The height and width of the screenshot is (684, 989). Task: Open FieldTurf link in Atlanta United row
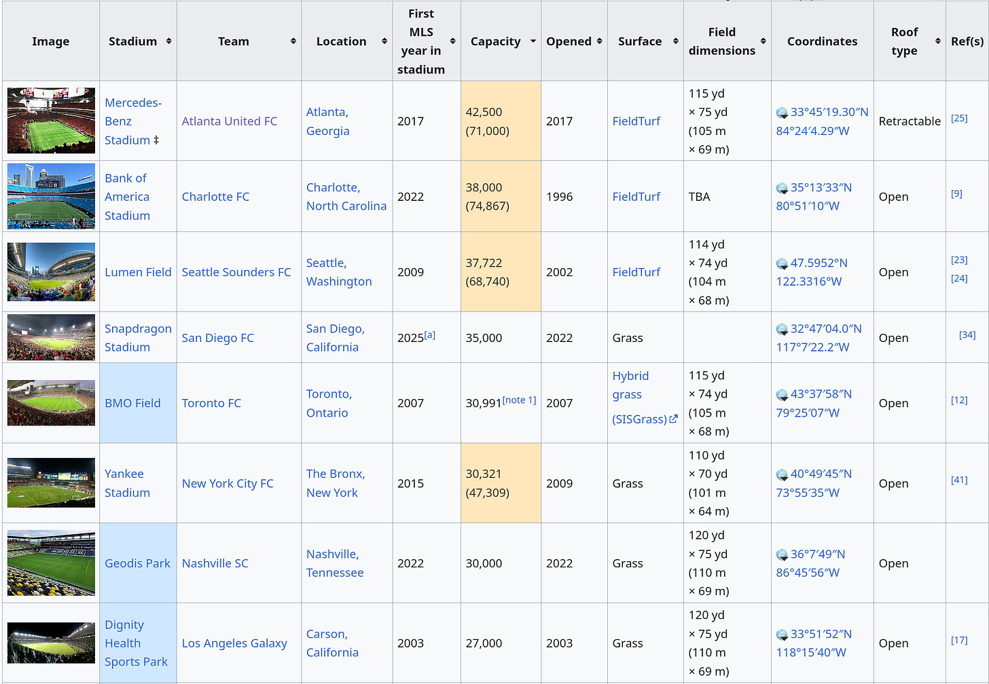click(636, 121)
